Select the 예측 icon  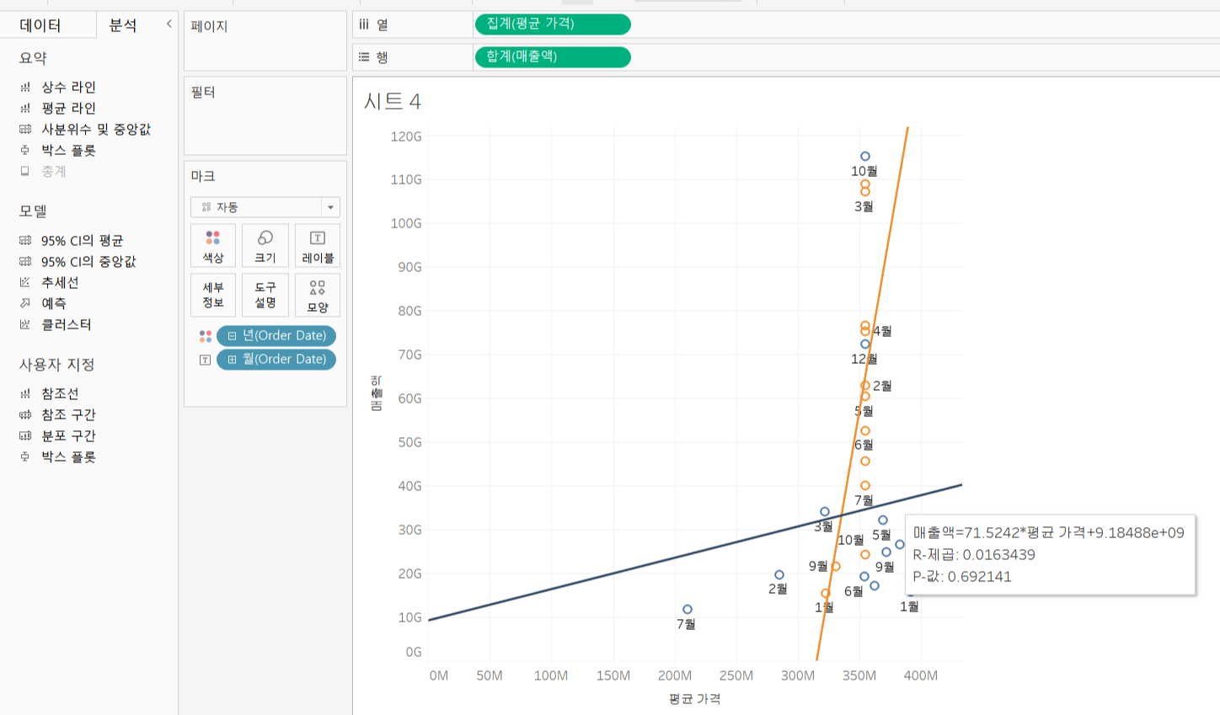click(25, 303)
